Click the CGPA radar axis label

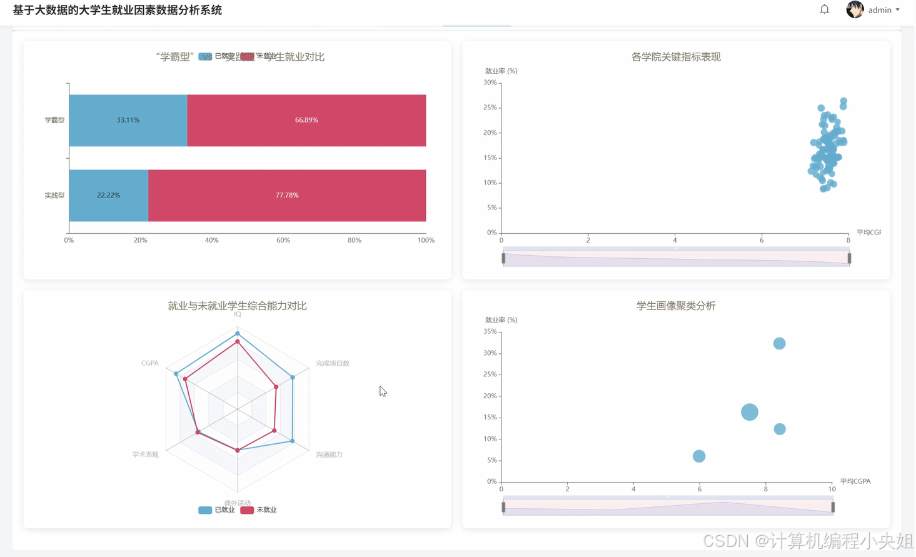[150, 363]
